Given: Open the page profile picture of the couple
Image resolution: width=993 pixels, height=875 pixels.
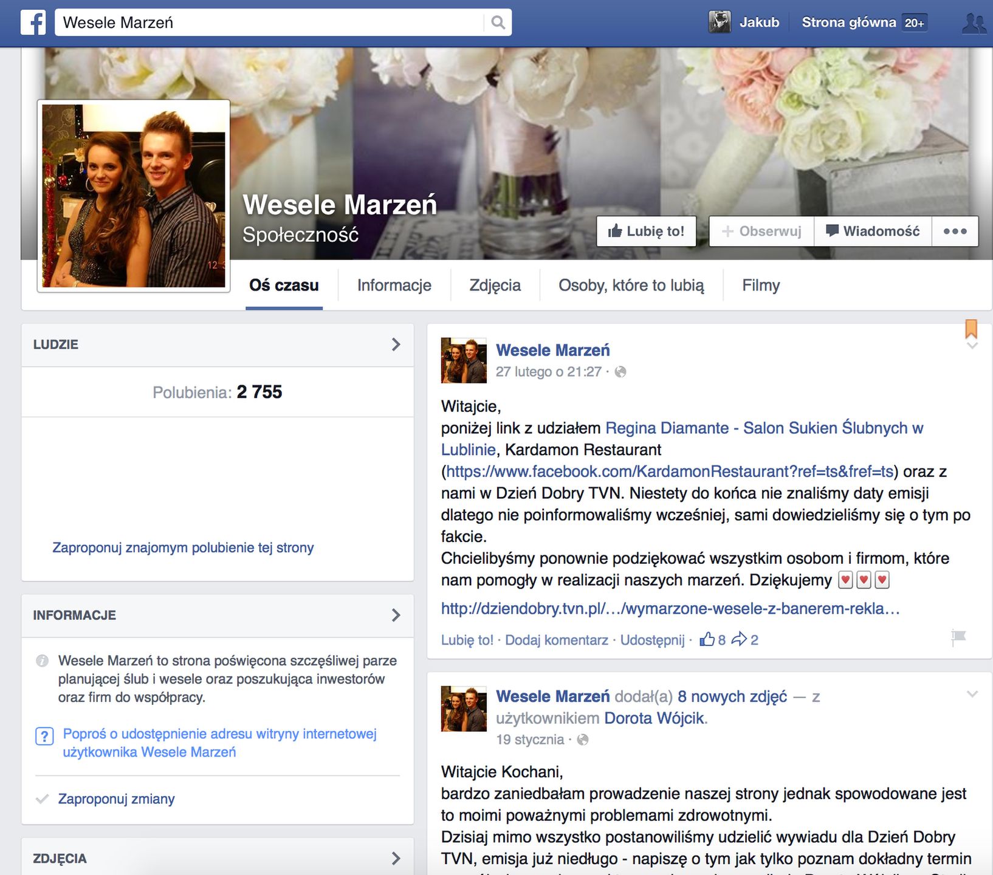Looking at the screenshot, I should click(x=134, y=196).
